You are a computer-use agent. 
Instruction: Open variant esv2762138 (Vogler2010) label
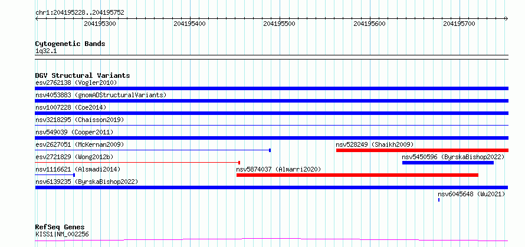pos(76,83)
